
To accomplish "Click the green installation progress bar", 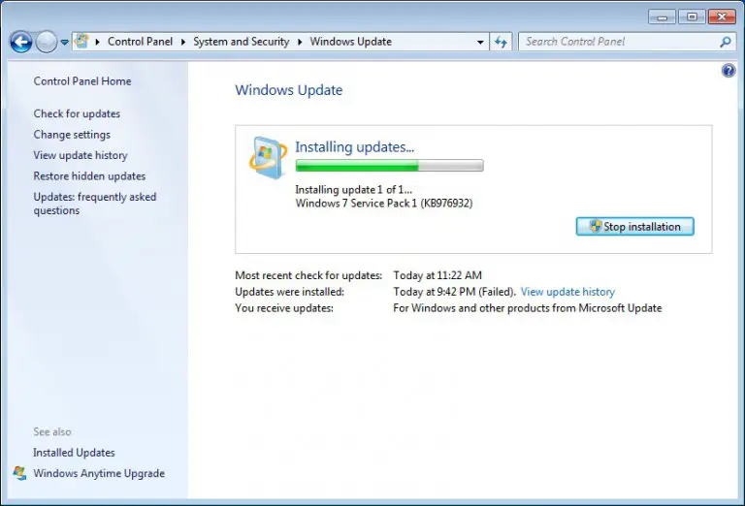I will 389,166.
